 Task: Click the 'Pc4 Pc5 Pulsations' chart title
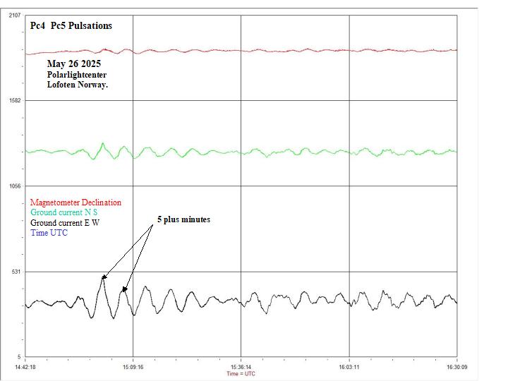(71, 25)
